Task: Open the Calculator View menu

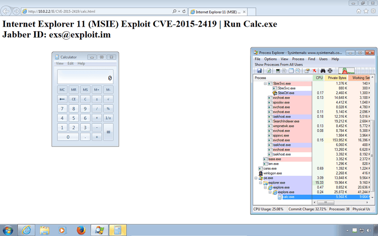Action: click(59, 63)
